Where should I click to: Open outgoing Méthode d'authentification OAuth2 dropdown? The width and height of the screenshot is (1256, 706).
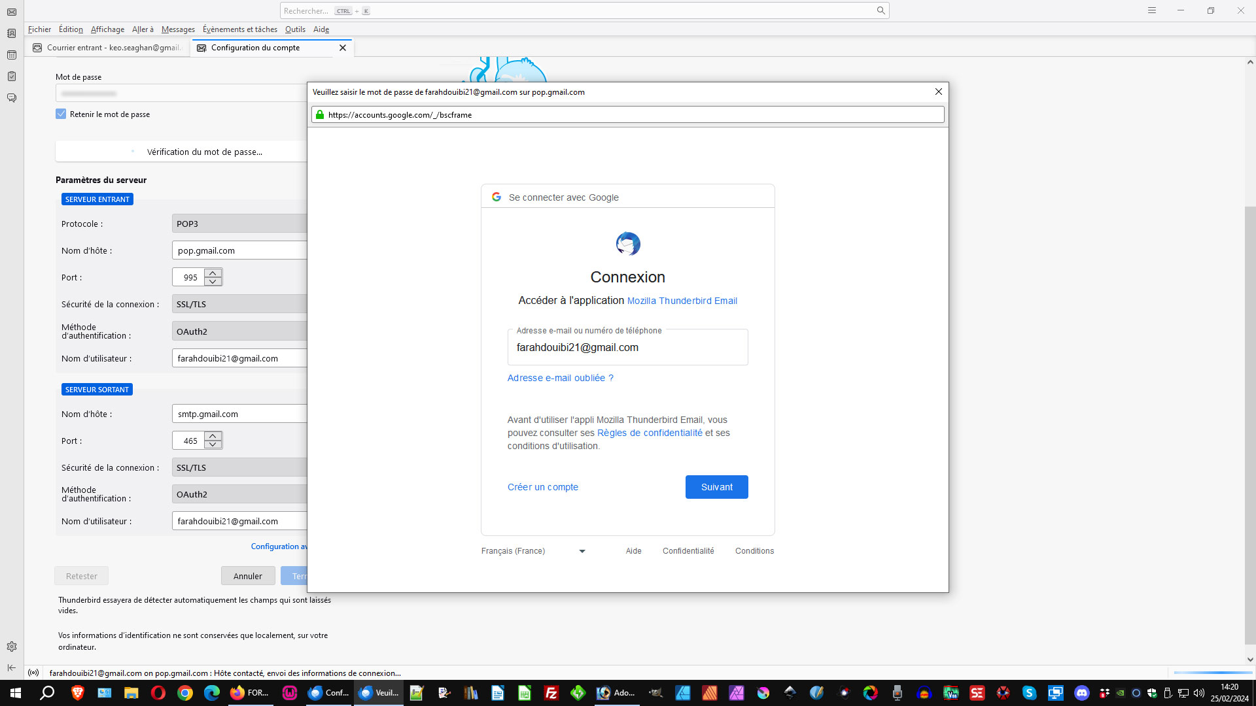(239, 494)
